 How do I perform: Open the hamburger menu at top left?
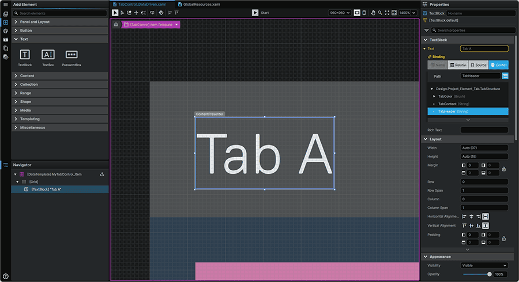(5, 5)
